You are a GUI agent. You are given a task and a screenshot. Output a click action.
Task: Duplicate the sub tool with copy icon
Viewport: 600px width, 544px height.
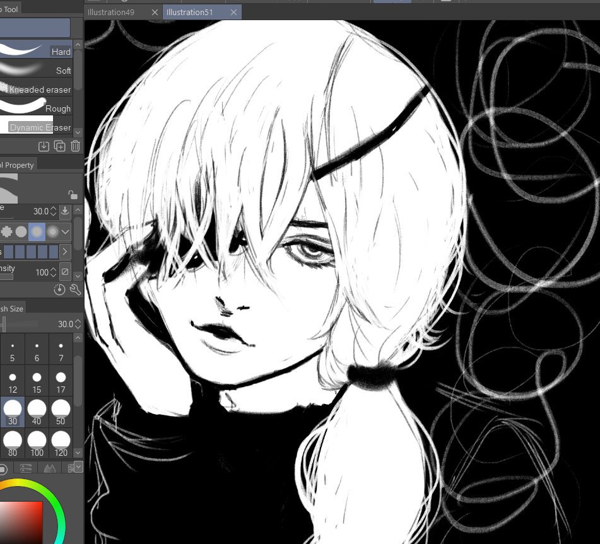point(60,146)
